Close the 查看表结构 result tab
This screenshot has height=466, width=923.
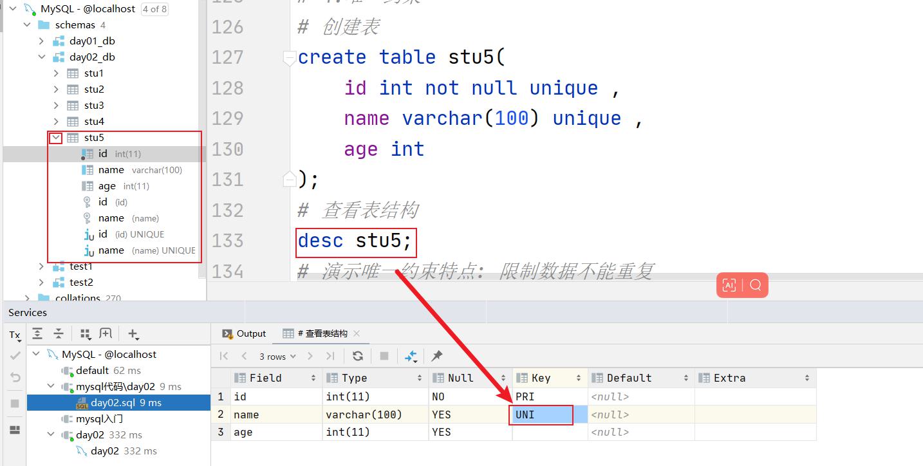(357, 333)
